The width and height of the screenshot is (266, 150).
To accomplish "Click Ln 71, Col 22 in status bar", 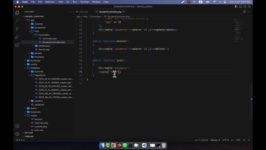I will 201,140.
